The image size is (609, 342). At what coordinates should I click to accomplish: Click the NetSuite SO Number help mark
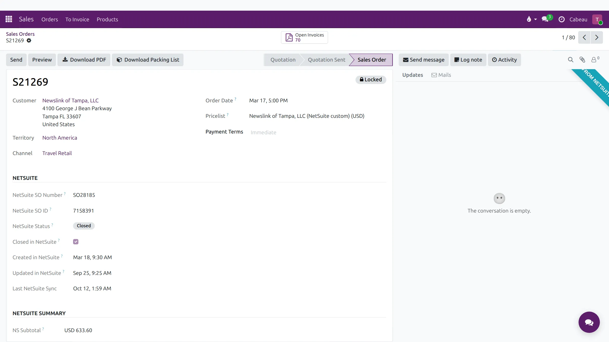click(65, 193)
